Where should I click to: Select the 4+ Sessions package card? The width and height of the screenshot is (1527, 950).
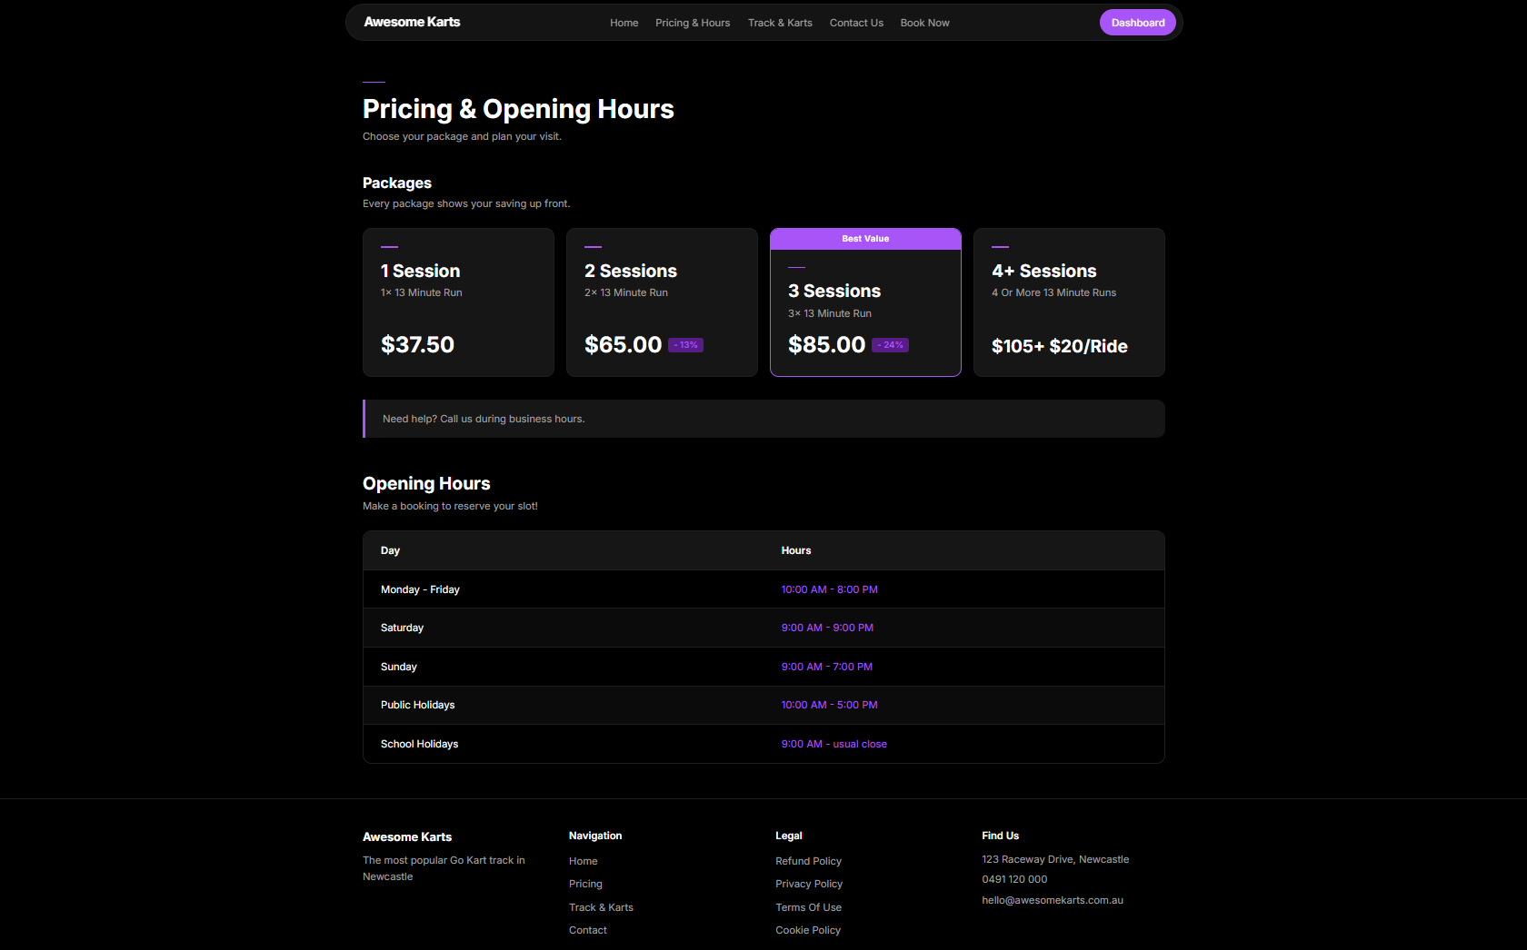[x=1069, y=302]
